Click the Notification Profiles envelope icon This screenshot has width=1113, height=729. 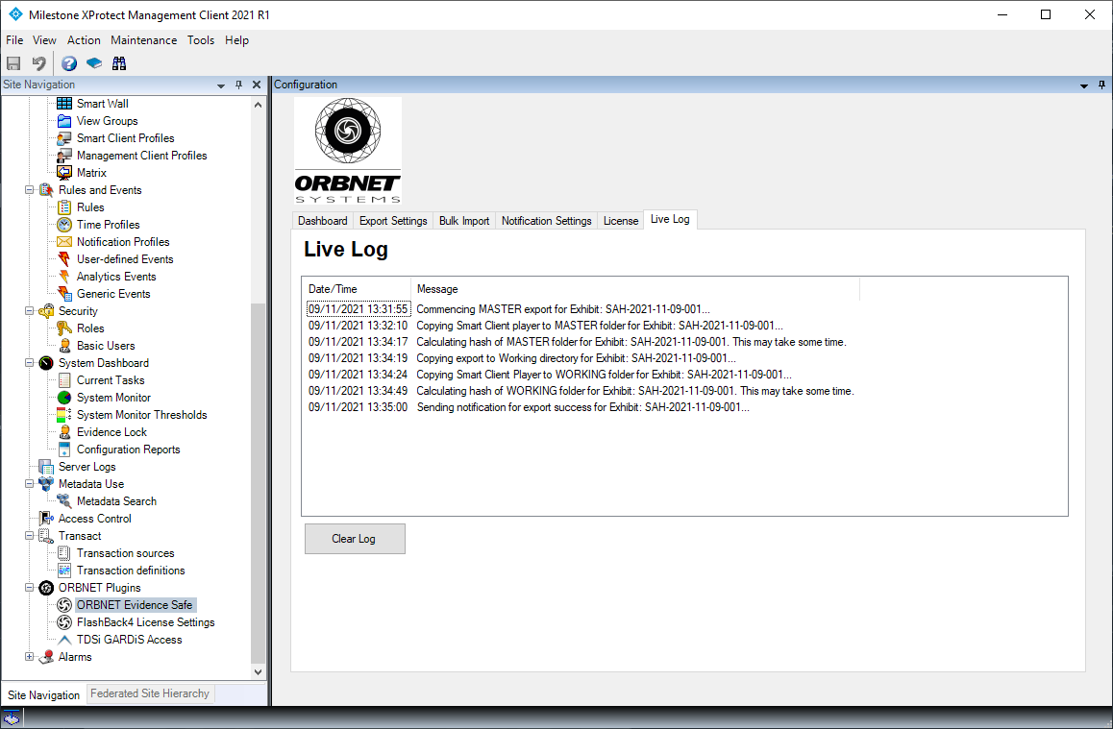(x=64, y=242)
